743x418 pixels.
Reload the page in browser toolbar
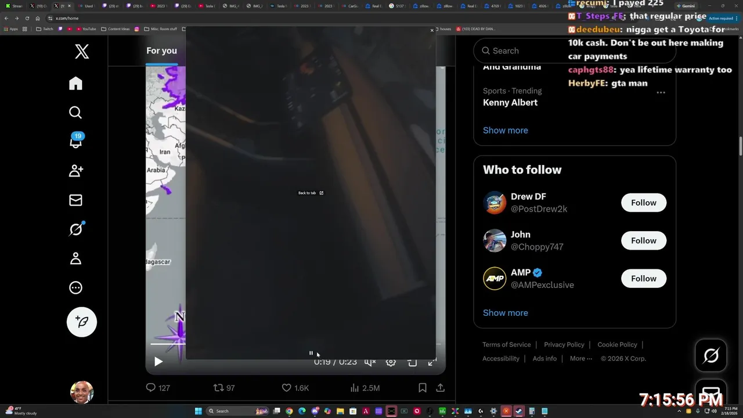click(x=27, y=18)
